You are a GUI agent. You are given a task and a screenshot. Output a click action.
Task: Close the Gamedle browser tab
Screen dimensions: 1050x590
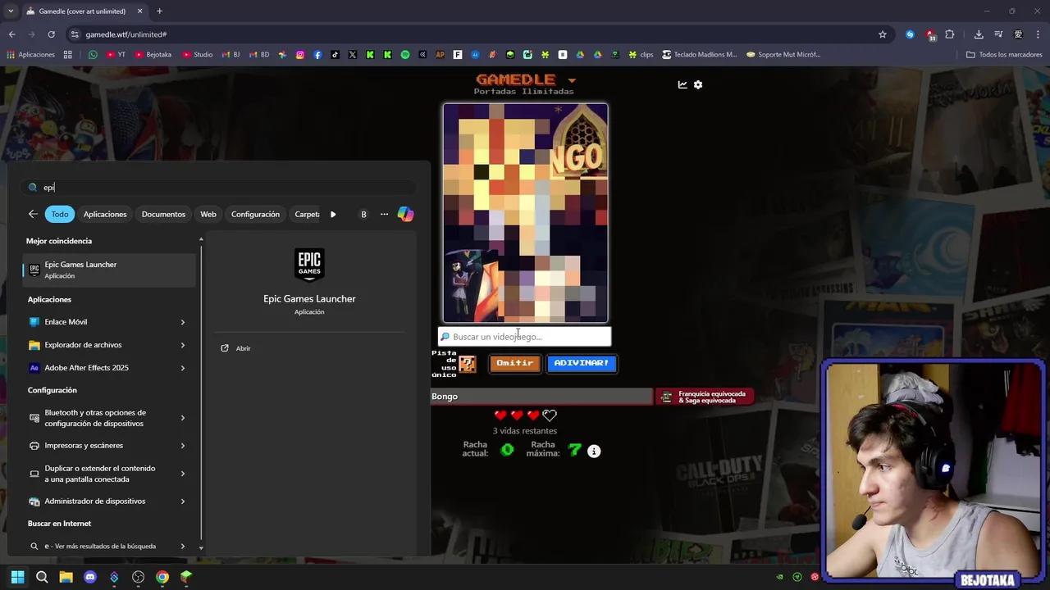click(139, 11)
